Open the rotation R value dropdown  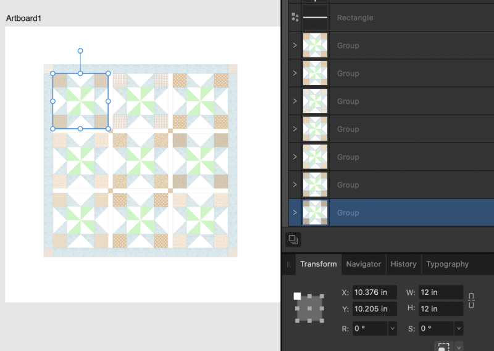pos(392,329)
